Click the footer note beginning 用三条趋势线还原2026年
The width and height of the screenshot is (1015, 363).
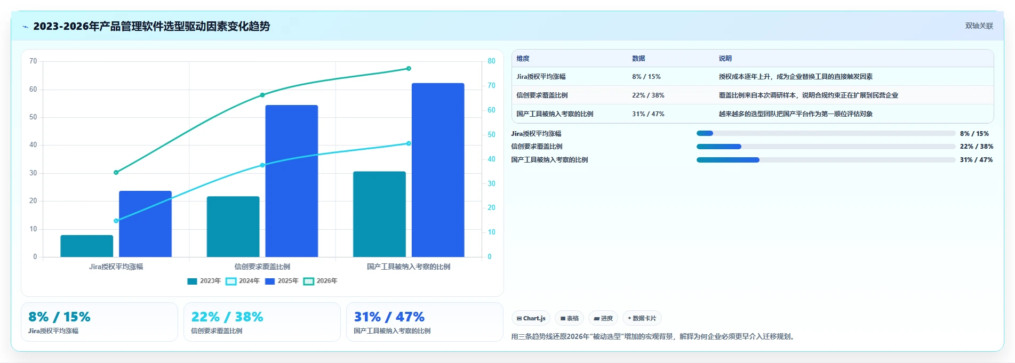654,336
